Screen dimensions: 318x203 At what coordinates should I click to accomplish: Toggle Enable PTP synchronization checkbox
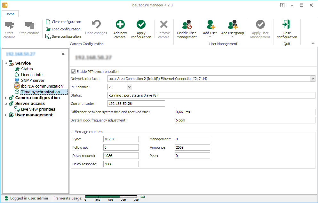(74, 72)
